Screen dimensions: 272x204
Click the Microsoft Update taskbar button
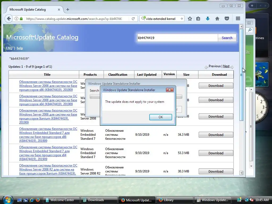(137, 200)
